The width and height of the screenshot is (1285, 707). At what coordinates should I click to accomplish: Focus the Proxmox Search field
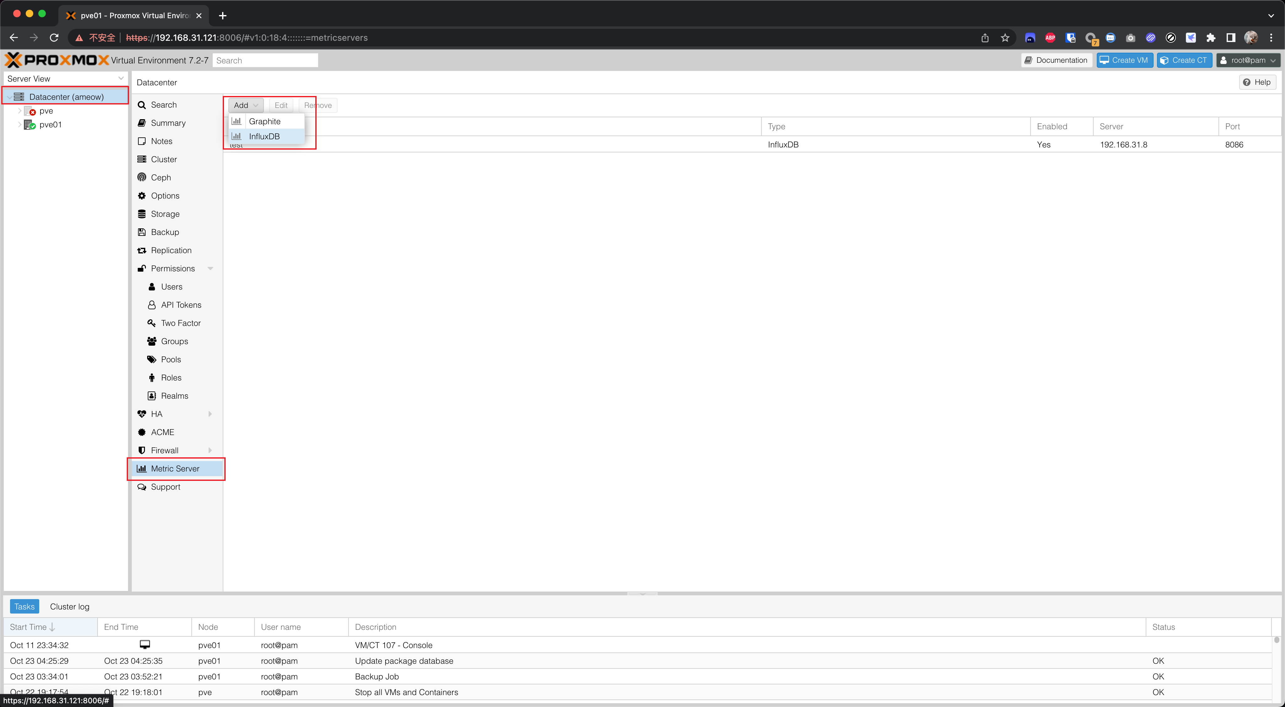tap(265, 60)
